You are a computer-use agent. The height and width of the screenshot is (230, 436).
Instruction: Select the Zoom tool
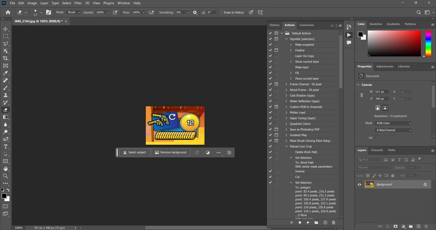[x=5, y=176]
